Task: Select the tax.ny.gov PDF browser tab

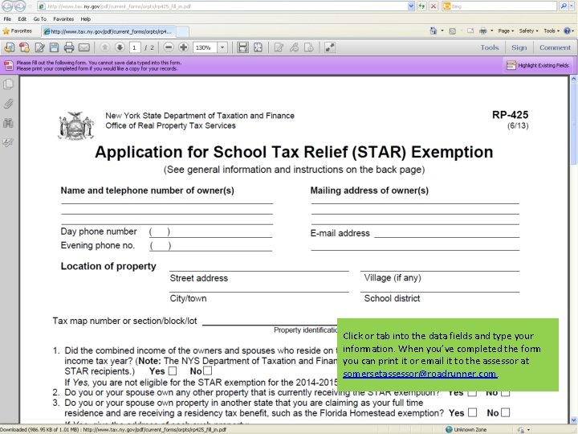Action: click(x=108, y=31)
